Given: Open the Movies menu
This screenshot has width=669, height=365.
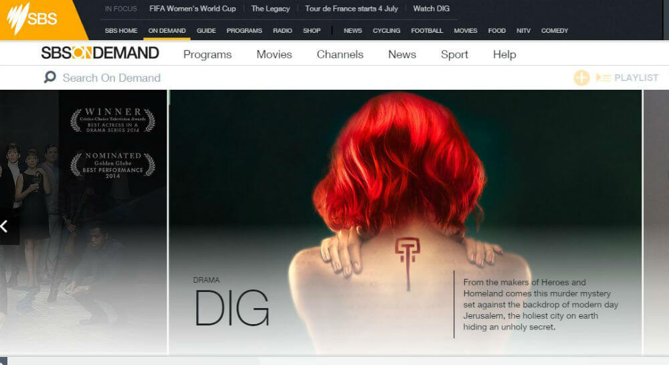Looking at the screenshot, I should [274, 54].
